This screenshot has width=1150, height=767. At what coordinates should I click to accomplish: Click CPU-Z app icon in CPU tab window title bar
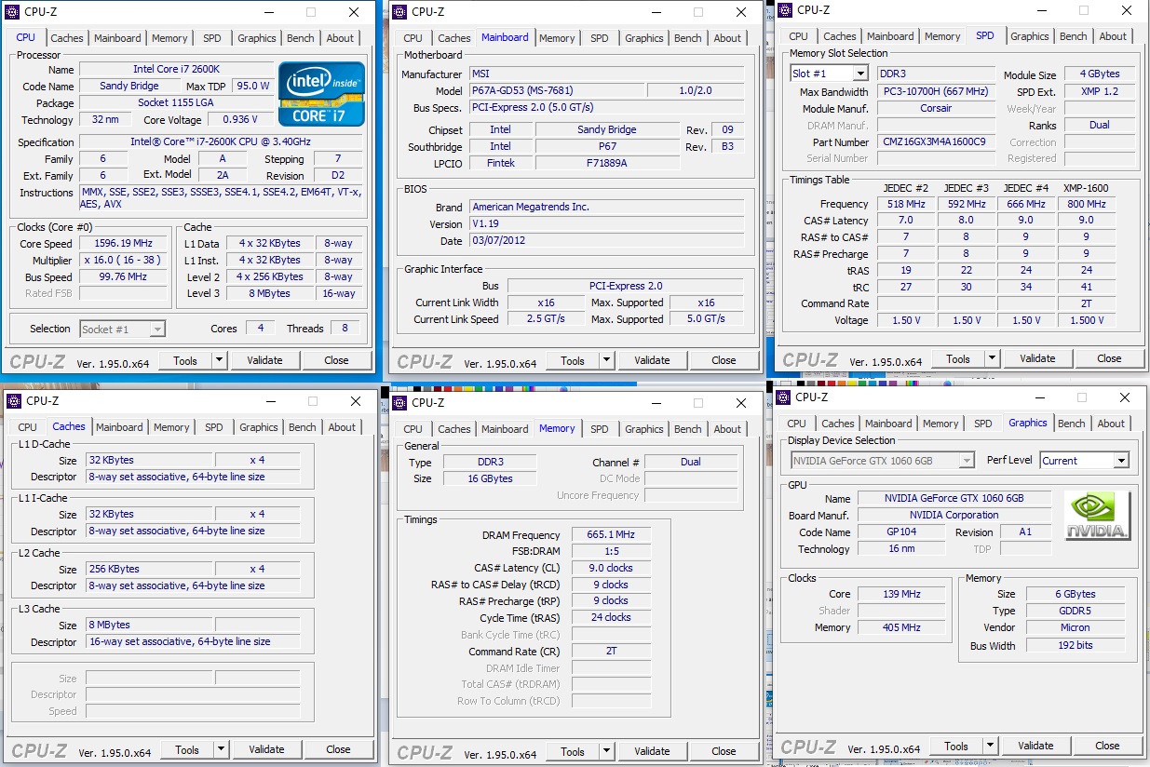click(x=12, y=12)
